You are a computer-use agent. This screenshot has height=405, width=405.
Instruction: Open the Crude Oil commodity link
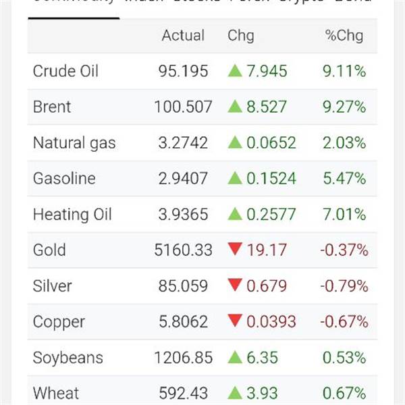(x=65, y=71)
